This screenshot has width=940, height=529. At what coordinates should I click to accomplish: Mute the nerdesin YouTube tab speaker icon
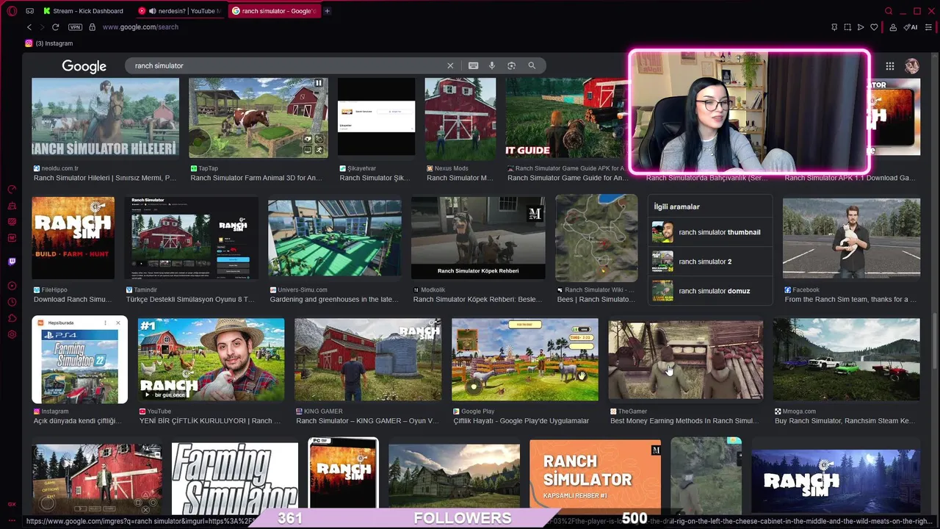tap(152, 11)
